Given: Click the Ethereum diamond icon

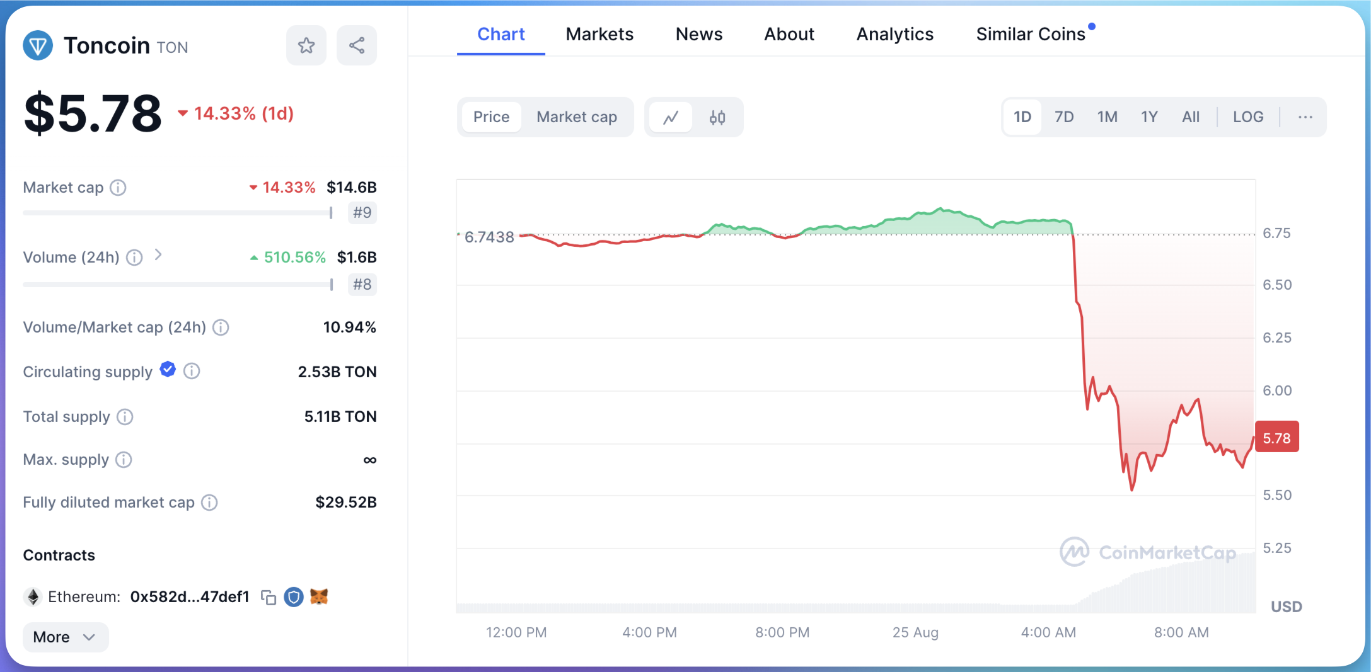Looking at the screenshot, I should tap(33, 597).
